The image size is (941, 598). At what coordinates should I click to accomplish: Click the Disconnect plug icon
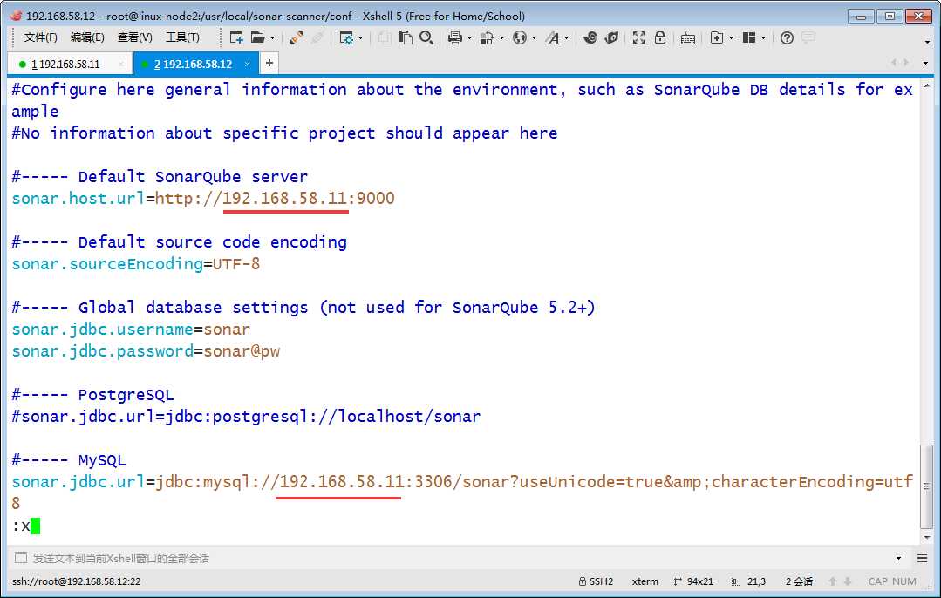tap(296, 37)
